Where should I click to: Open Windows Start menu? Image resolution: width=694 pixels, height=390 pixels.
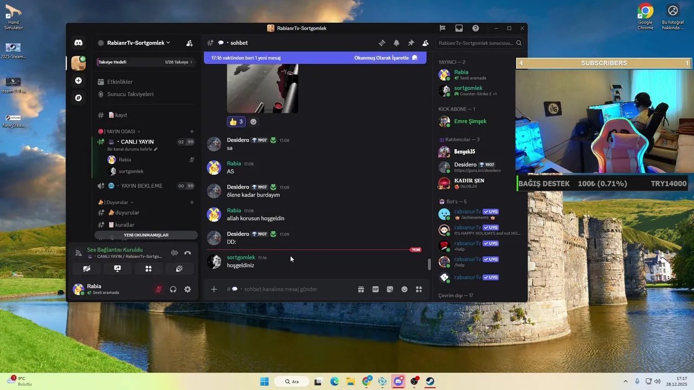click(264, 381)
